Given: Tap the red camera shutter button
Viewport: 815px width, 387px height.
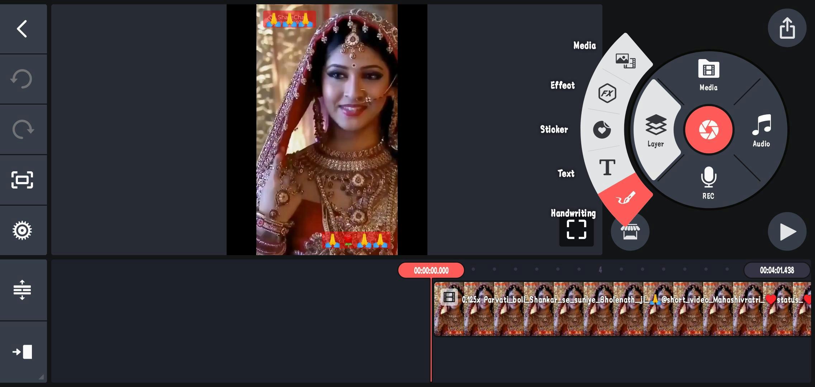Looking at the screenshot, I should (x=709, y=130).
